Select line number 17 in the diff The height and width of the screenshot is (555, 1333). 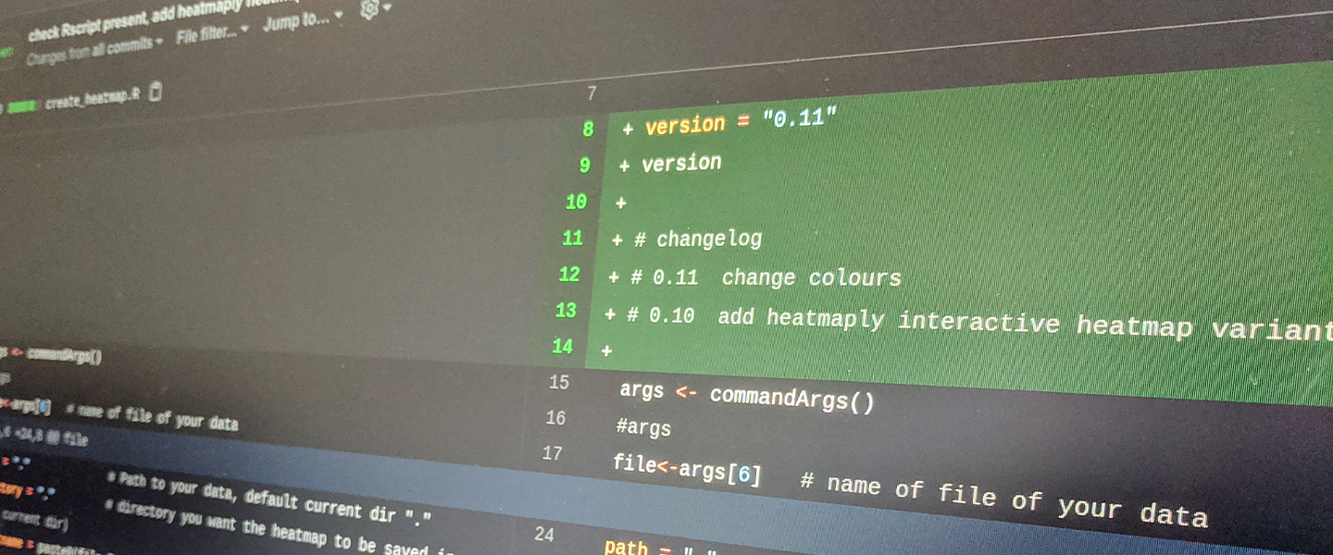(x=552, y=453)
